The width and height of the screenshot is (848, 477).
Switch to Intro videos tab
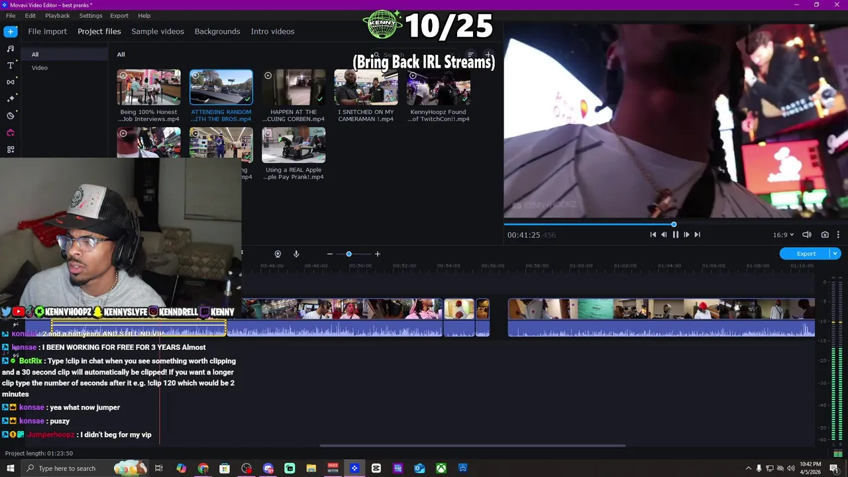click(272, 31)
